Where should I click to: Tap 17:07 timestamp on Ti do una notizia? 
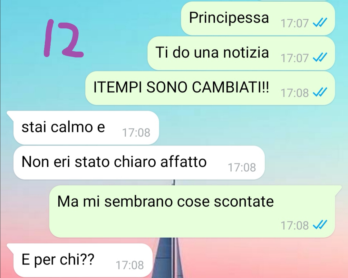pyautogui.click(x=295, y=58)
